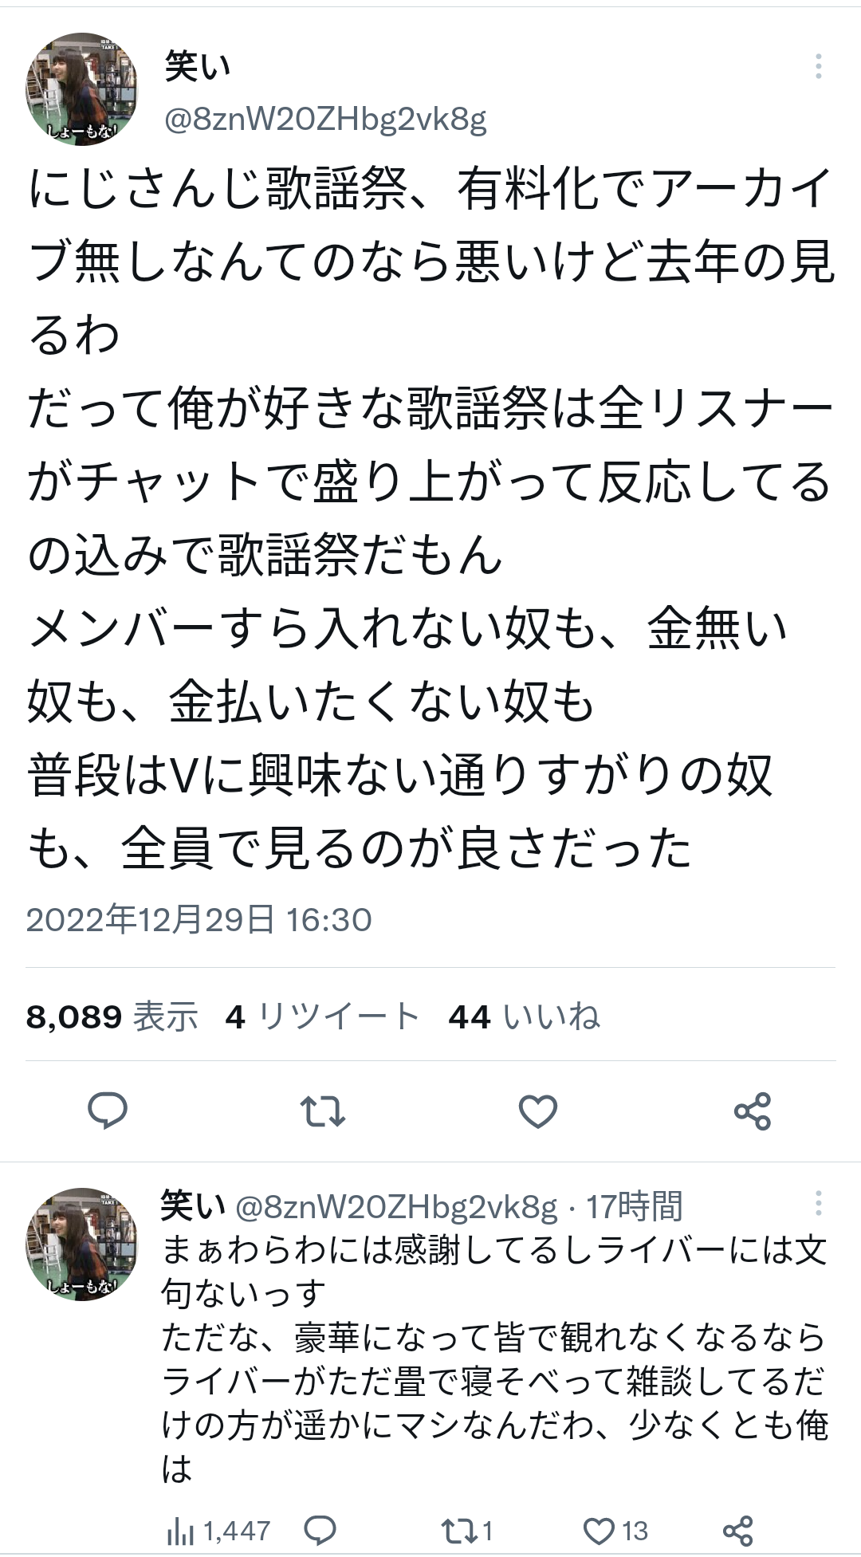This screenshot has width=861, height=1557.
Task: Retweet the main tweet
Action: pyautogui.click(x=323, y=1111)
